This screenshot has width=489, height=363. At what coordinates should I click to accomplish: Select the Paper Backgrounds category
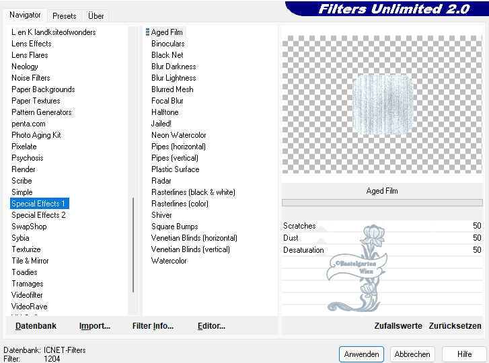pyautogui.click(x=43, y=89)
